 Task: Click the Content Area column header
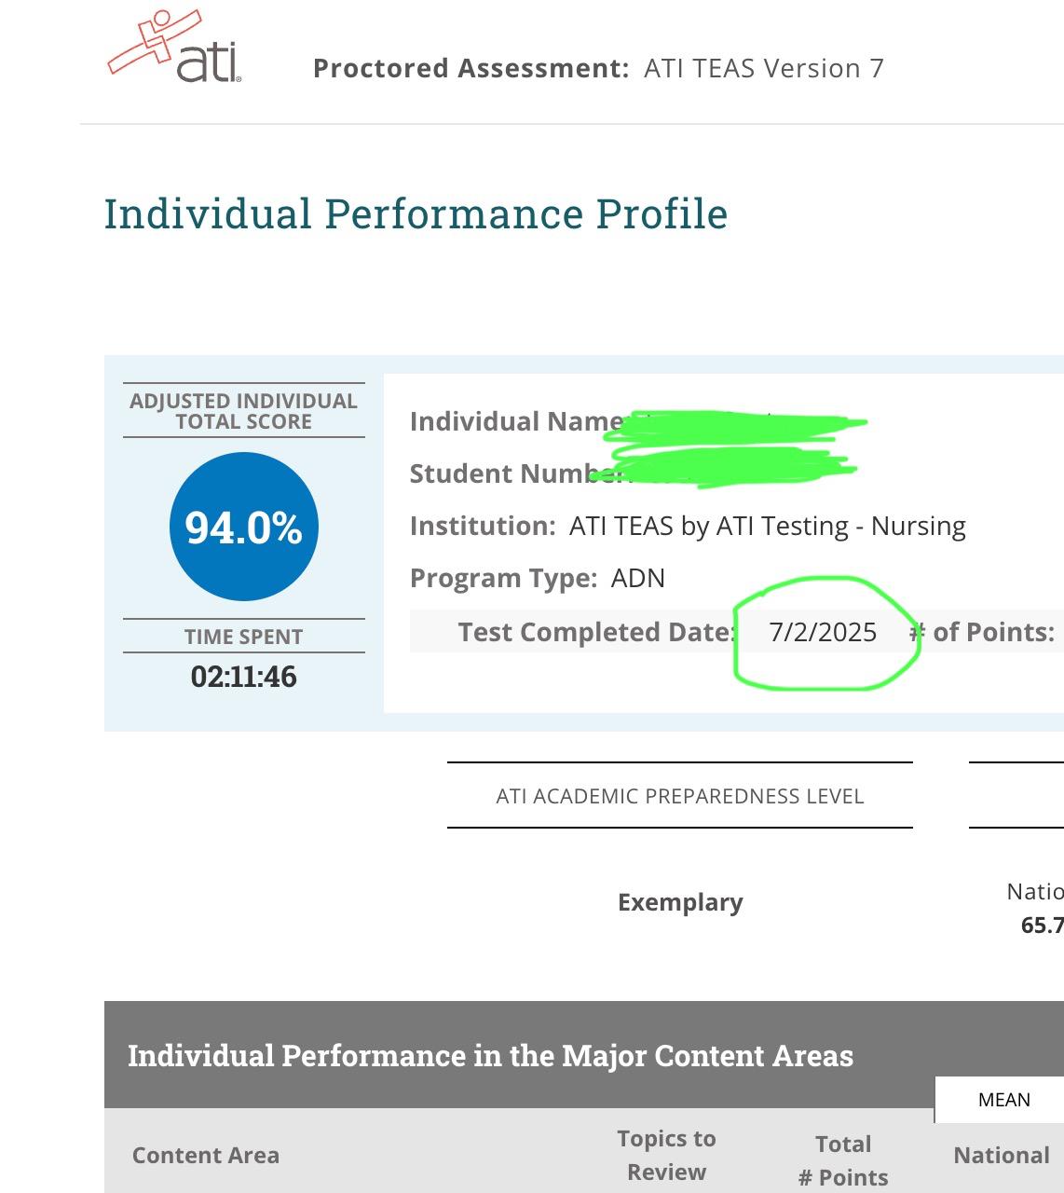(206, 1156)
